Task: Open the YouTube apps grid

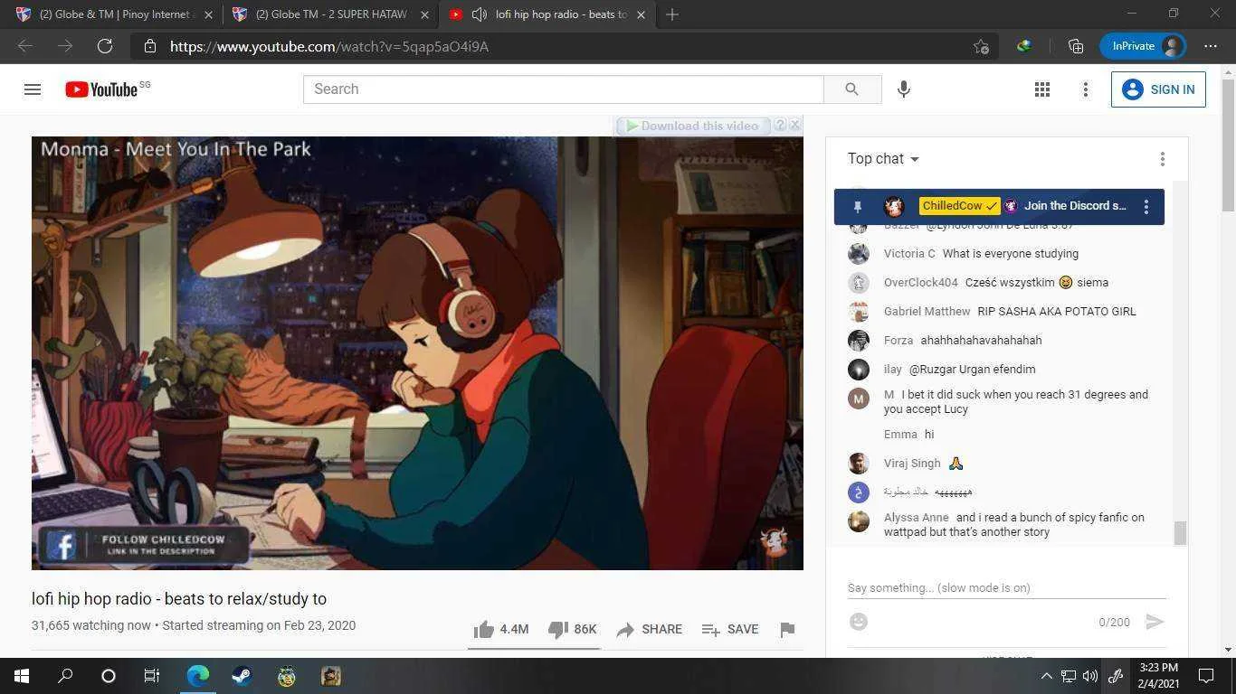Action: click(1042, 89)
